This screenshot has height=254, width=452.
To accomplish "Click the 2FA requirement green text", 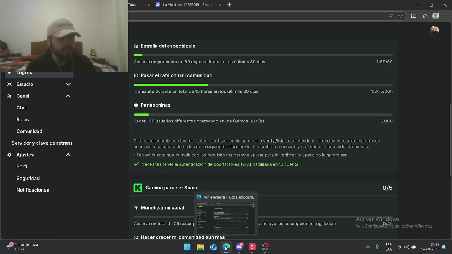I will [x=220, y=164].
